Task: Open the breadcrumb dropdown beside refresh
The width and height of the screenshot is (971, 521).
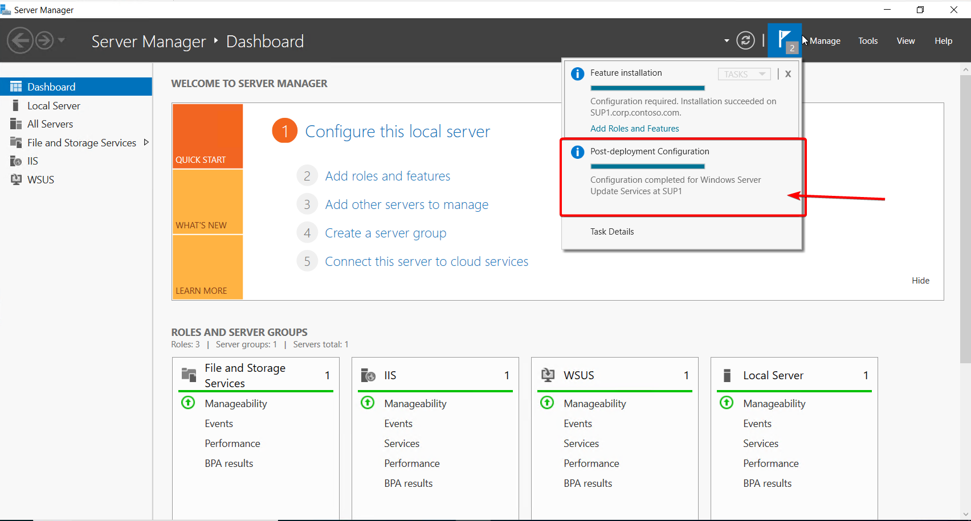Action: click(x=727, y=40)
